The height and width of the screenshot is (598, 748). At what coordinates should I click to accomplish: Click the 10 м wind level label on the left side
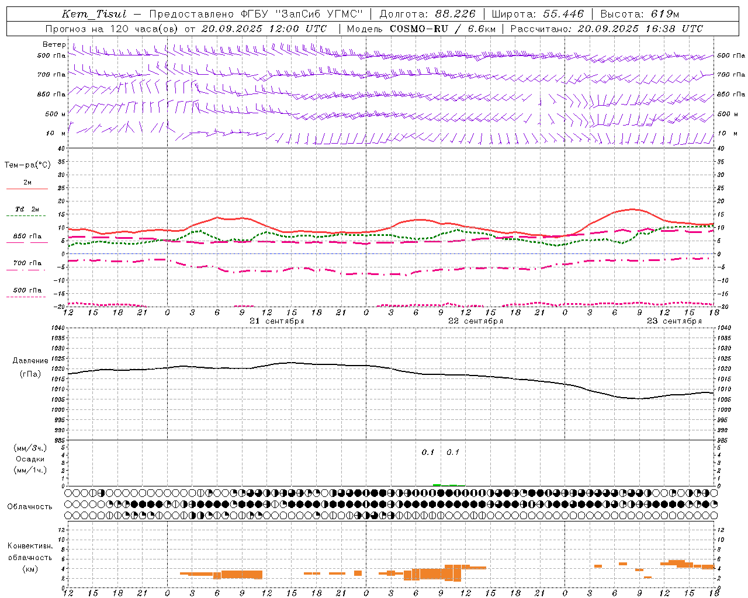(56, 133)
